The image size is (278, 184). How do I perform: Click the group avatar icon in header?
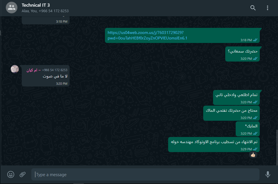(x=12, y=8)
